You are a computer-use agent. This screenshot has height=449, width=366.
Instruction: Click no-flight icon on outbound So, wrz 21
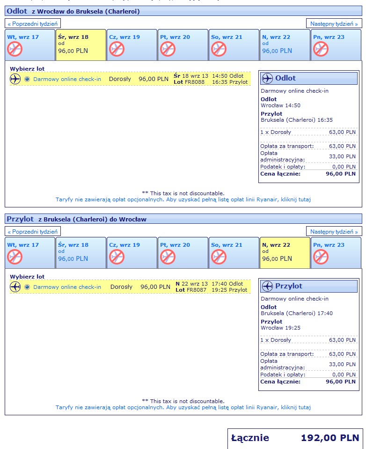pos(219,49)
